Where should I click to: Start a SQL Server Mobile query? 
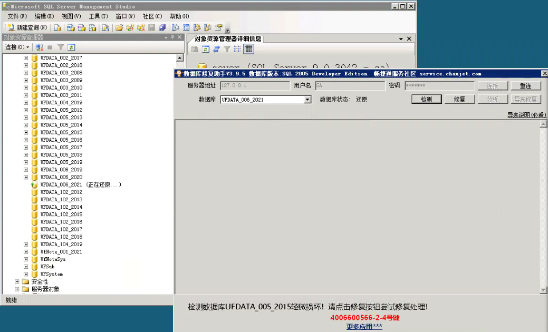(x=105, y=27)
